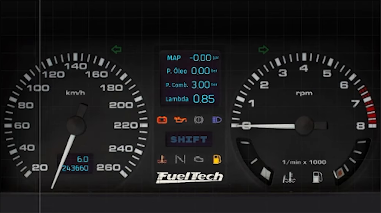Click the right green turn signal arrow
This screenshot has width=381, height=213.
click(x=264, y=49)
